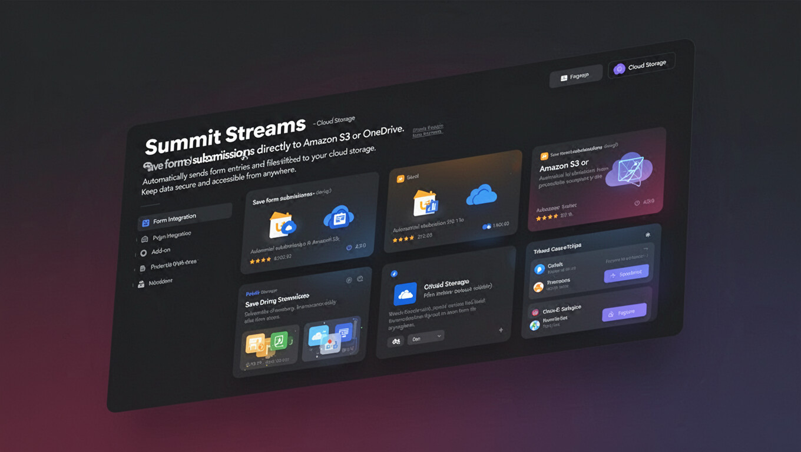Click the blue cloud document icon in first card
801x452 pixels.
(338, 218)
